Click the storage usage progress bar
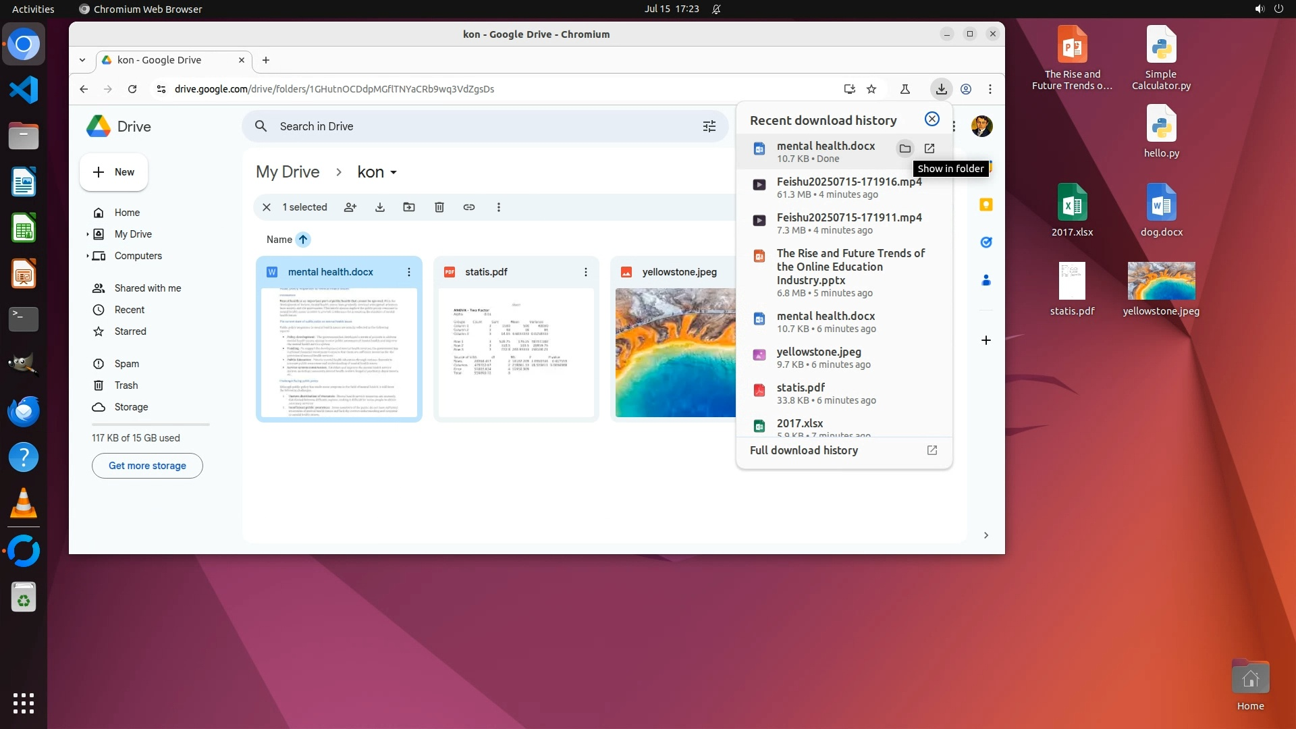The height and width of the screenshot is (729, 1296). coord(151,425)
